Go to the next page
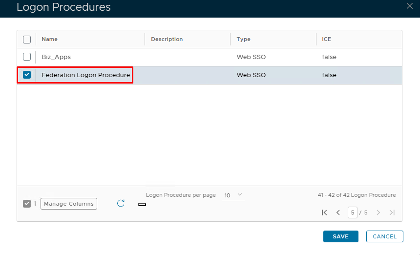Viewport: 420px width, 255px height. 378,212
